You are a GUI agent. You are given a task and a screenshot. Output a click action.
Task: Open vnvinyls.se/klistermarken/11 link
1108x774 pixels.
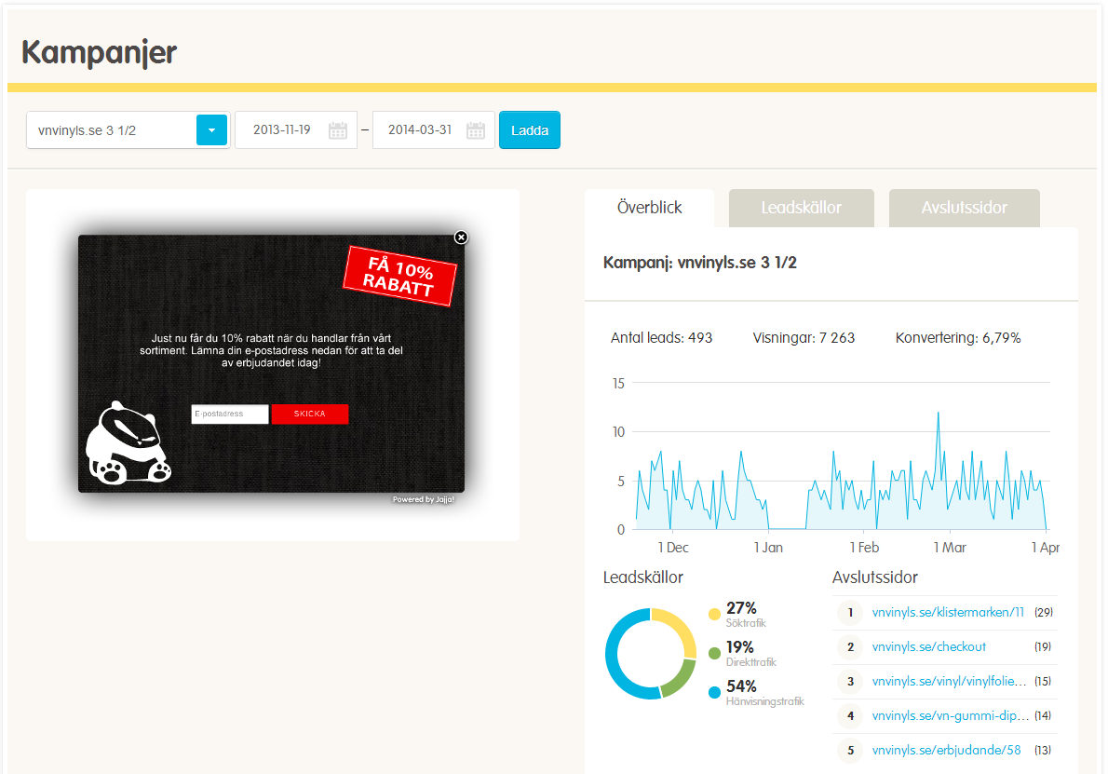[x=948, y=612]
